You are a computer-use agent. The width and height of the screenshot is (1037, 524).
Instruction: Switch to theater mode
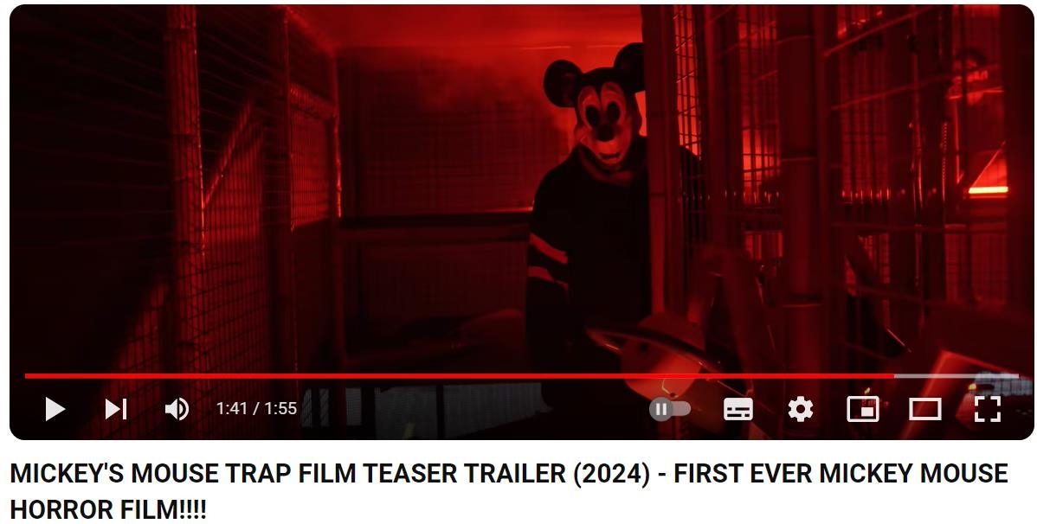tap(924, 410)
